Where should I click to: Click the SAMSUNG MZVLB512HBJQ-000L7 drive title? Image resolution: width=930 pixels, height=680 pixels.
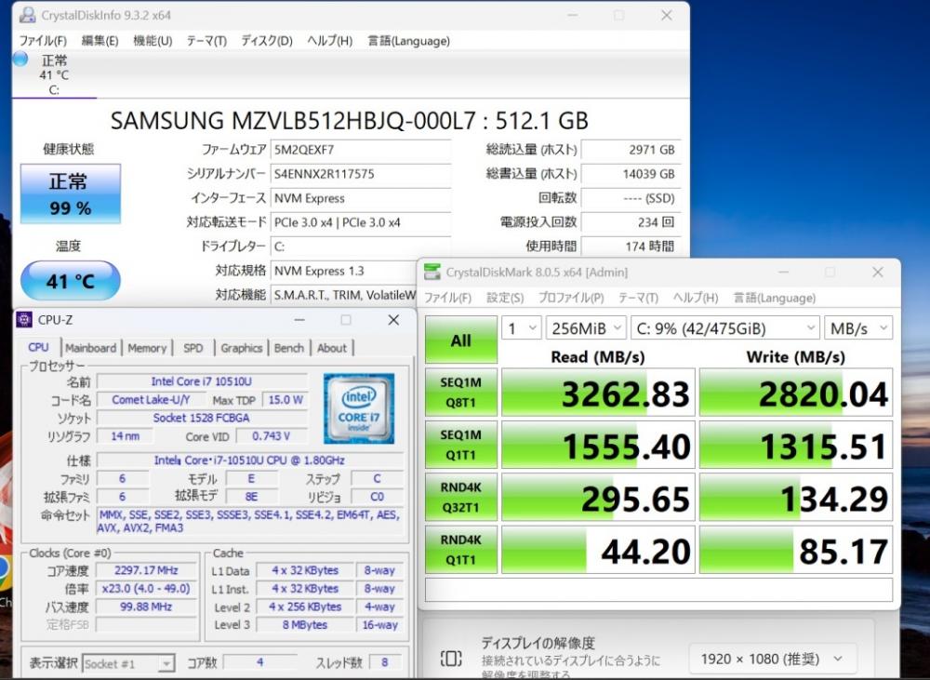(350, 121)
